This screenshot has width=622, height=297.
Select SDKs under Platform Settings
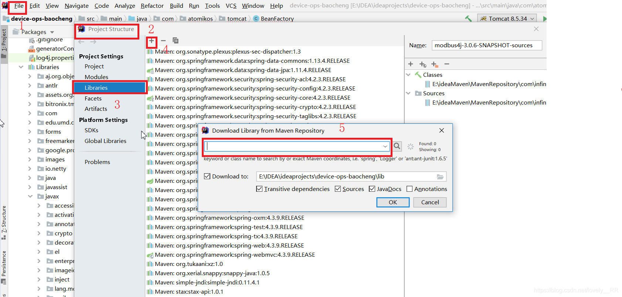[91, 130]
